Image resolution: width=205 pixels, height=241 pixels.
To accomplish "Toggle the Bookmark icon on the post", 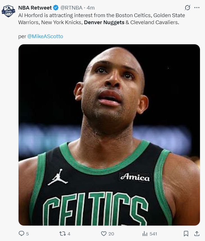I will (186, 233).
